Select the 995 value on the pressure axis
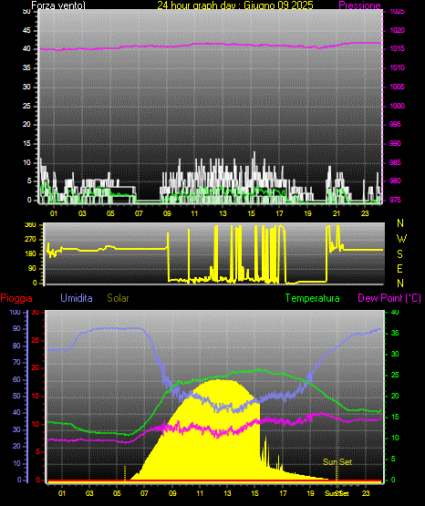The width and height of the screenshot is (425, 506). click(395, 124)
